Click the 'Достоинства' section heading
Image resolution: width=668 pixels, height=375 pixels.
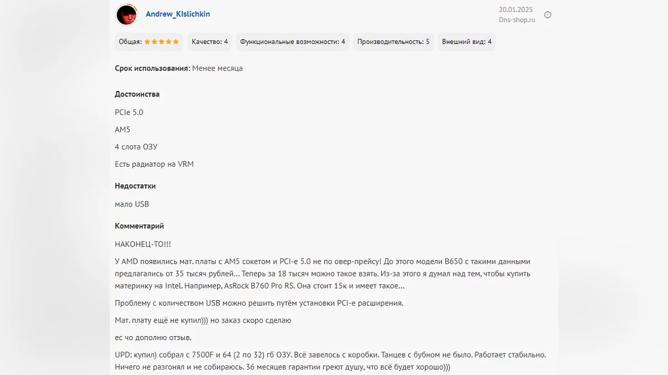[x=137, y=94]
